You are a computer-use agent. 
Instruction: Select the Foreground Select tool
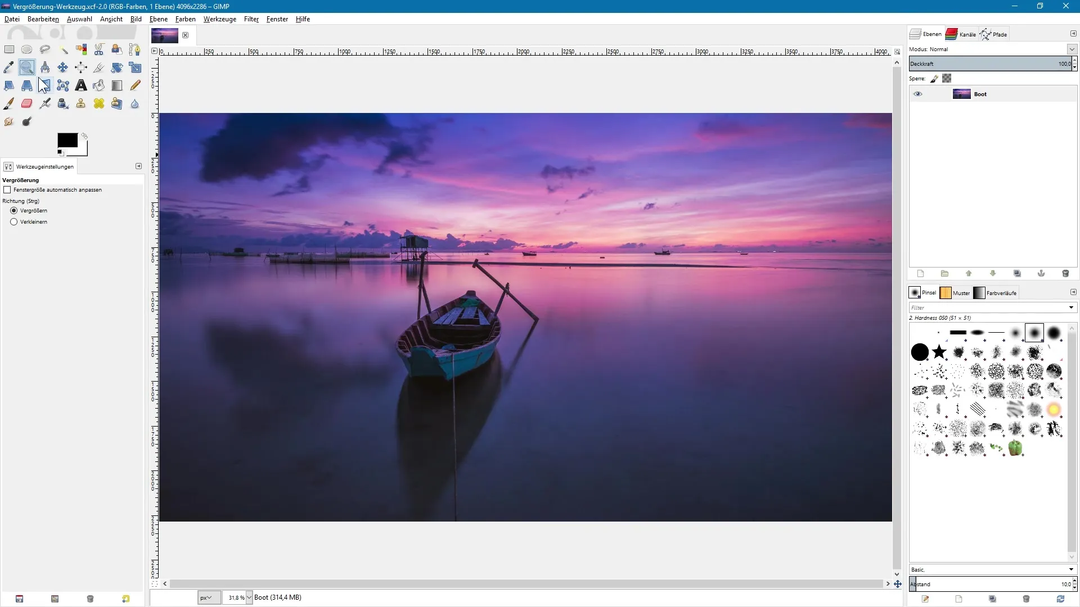click(x=117, y=49)
